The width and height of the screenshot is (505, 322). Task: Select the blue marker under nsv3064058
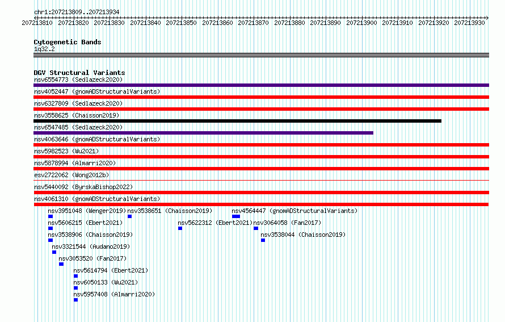256,228
